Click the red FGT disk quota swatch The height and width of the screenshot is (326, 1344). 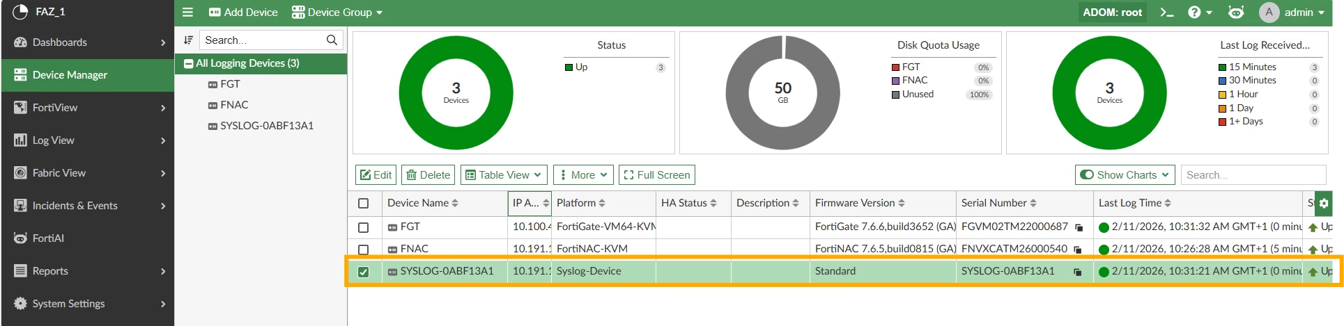click(x=895, y=67)
